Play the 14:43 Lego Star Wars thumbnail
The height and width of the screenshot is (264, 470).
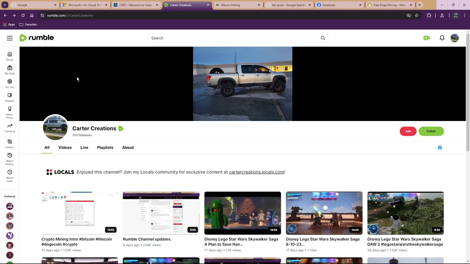(x=324, y=213)
